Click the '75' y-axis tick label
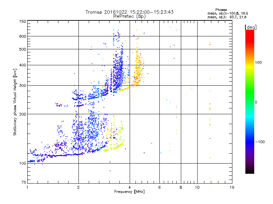This screenshot has height=204, width=273. [x=24, y=182]
